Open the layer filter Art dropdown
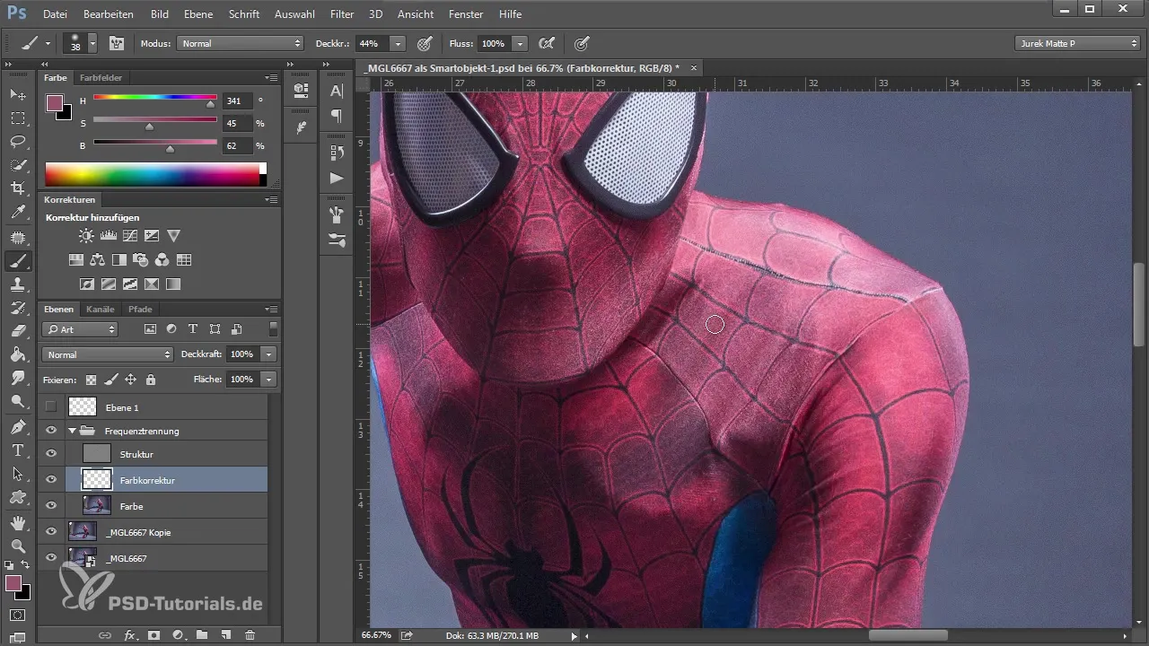 point(81,329)
